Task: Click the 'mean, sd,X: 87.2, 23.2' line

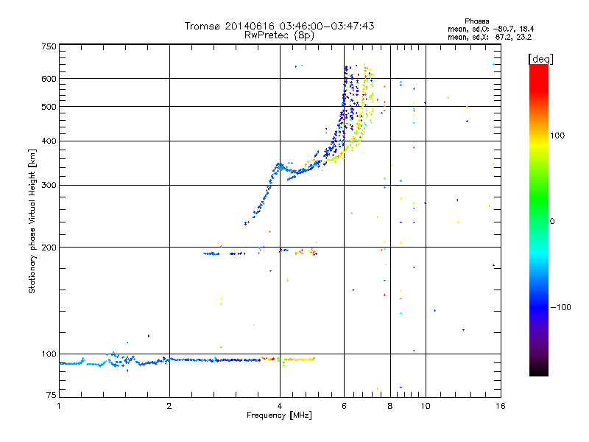Action: point(490,37)
